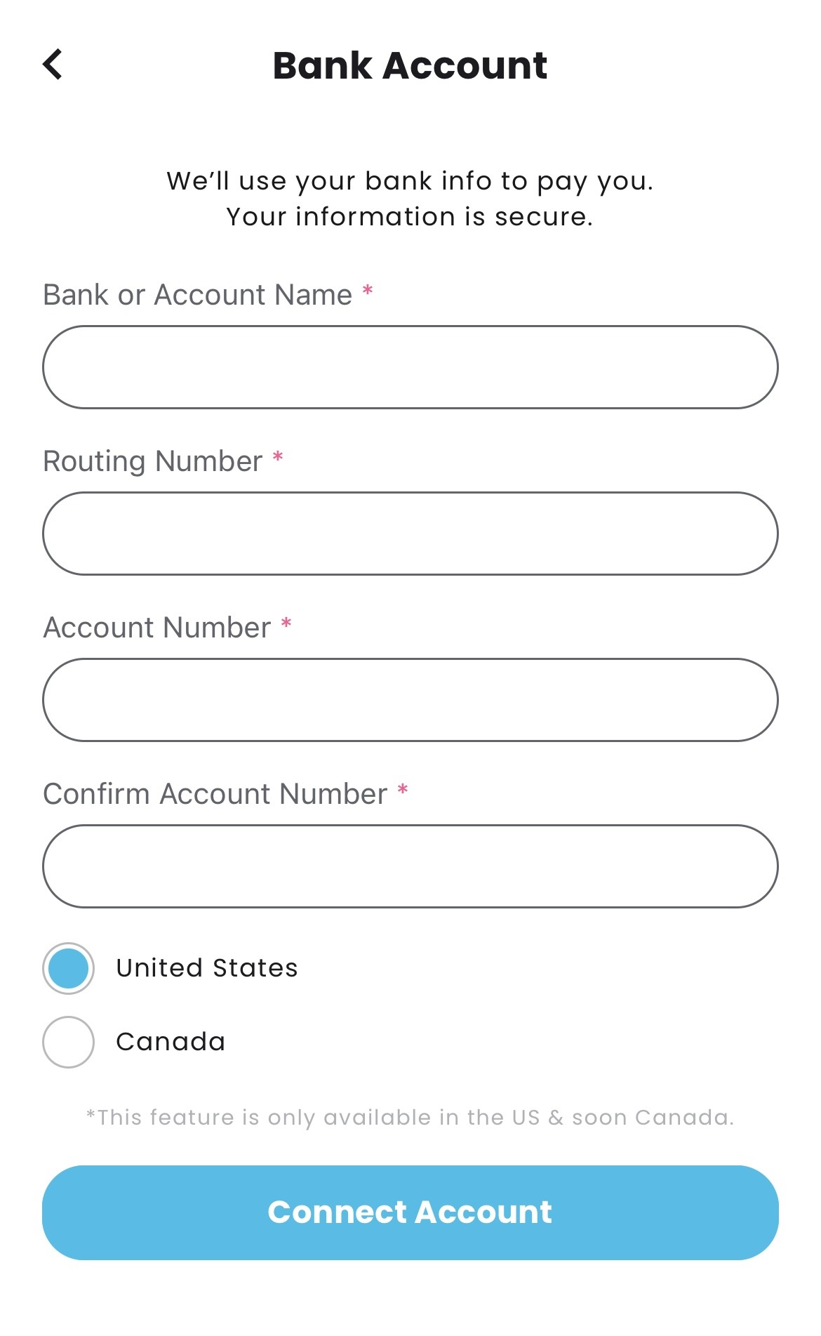Go back using the left arrow
The height and width of the screenshot is (1336, 821).
53,65
